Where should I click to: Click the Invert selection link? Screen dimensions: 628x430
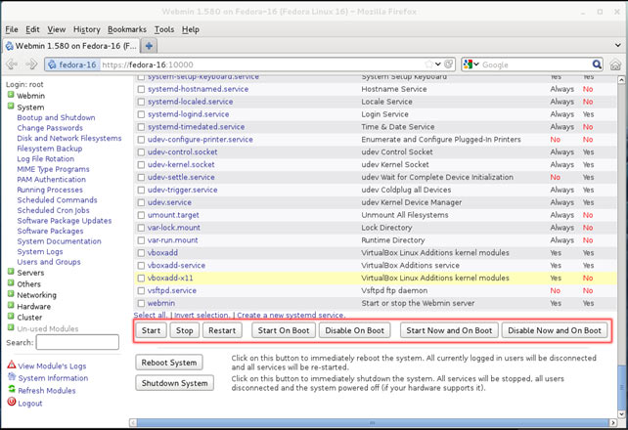[x=202, y=316]
